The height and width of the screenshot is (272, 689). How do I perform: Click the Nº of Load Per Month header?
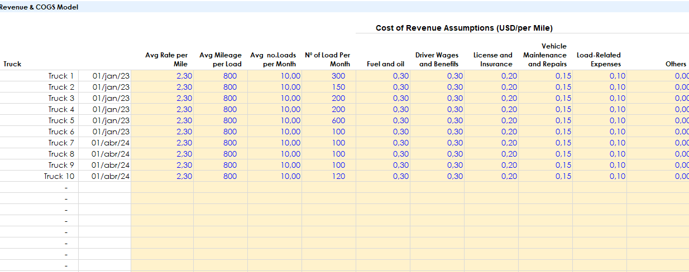pos(328,60)
